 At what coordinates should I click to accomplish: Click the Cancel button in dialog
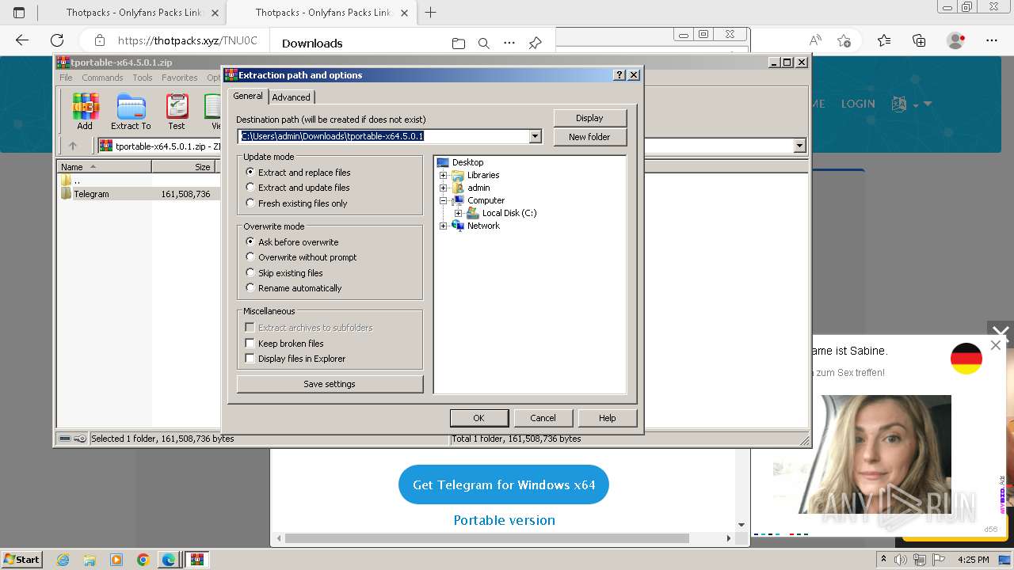coord(543,418)
